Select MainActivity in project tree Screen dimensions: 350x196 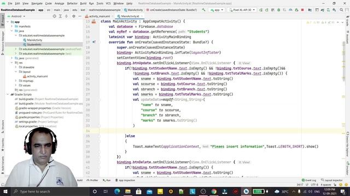[x=34, y=40]
